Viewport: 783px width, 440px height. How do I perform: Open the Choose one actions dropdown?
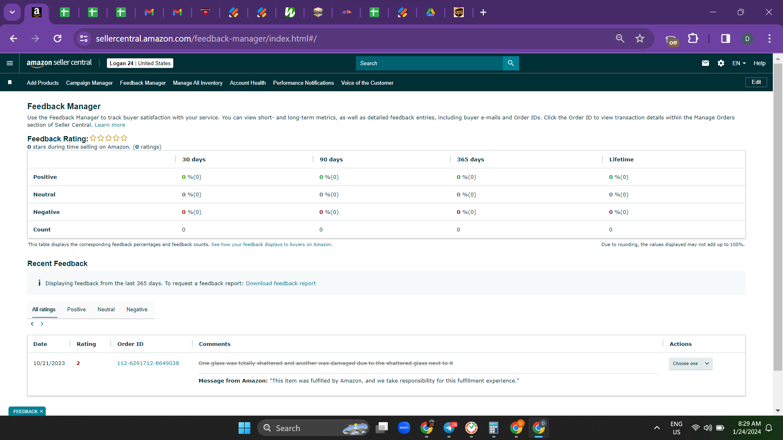pyautogui.click(x=690, y=363)
